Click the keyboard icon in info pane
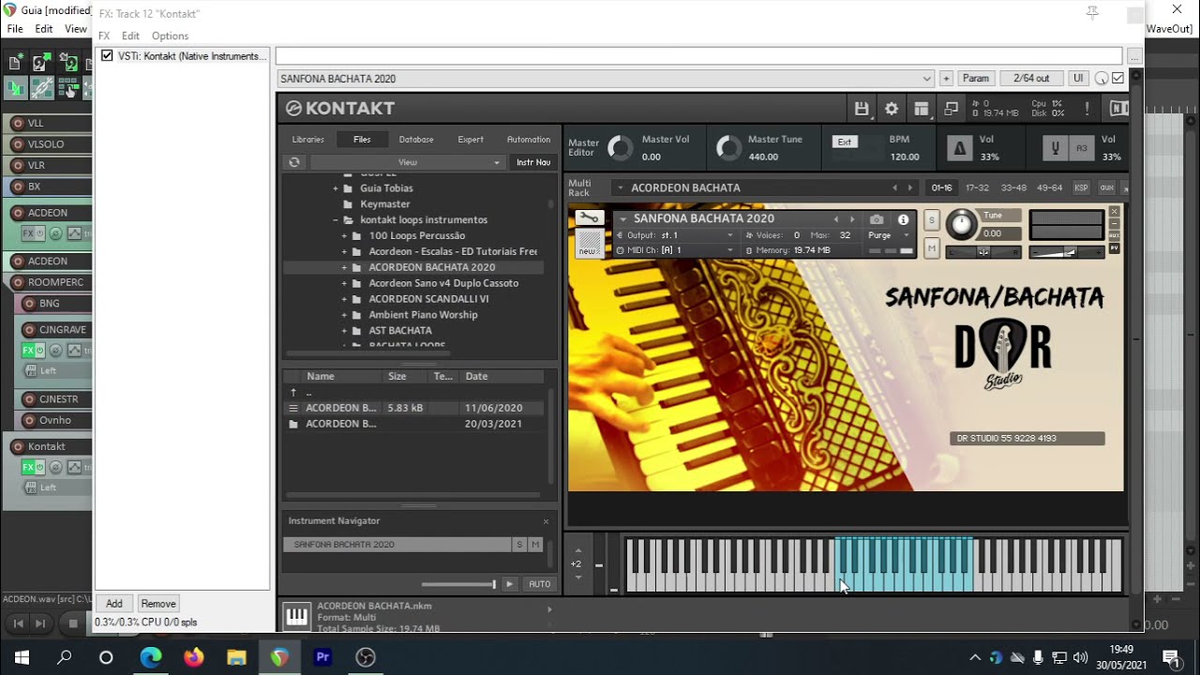1200x675 pixels. [x=296, y=616]
